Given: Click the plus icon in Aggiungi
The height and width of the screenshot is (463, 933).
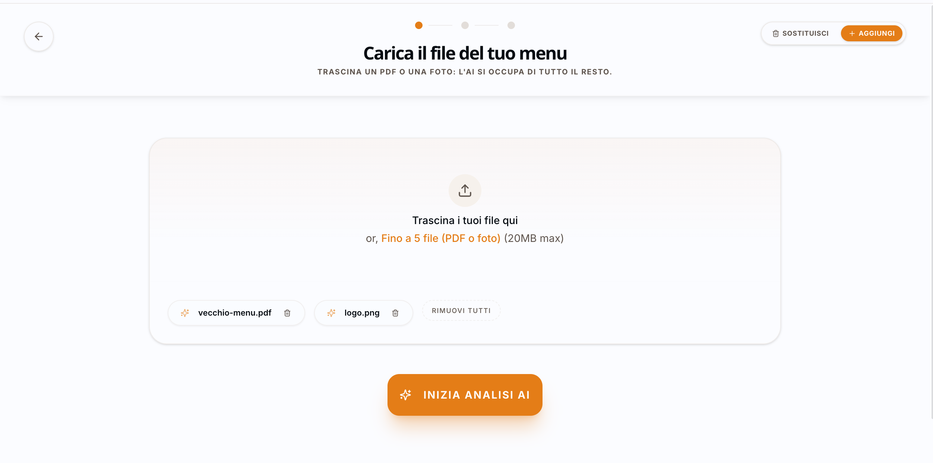Looking at the screenshot, I should 852,33.
